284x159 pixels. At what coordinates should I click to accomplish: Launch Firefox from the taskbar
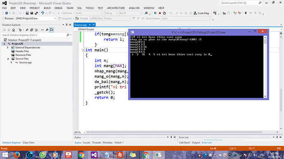tap(16, 155)
